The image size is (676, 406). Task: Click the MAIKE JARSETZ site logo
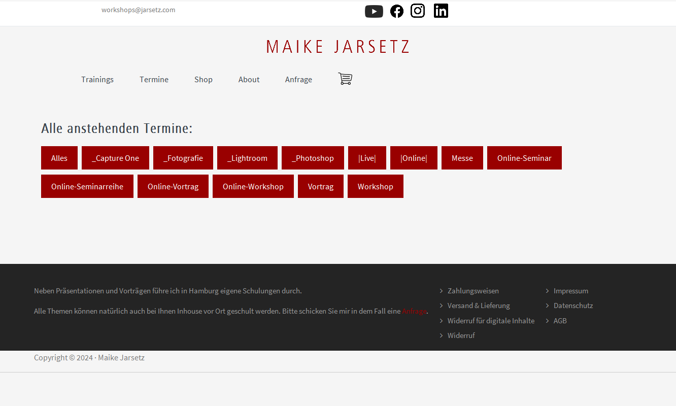coord(338,47)
